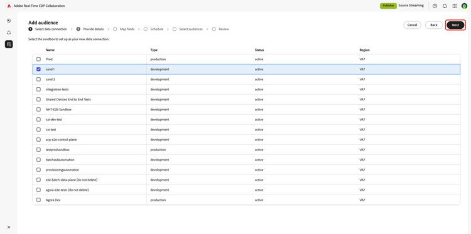Tick the cai-dev-test checkbox
Viewport: 471px width, 234px height.
point(38,119)
